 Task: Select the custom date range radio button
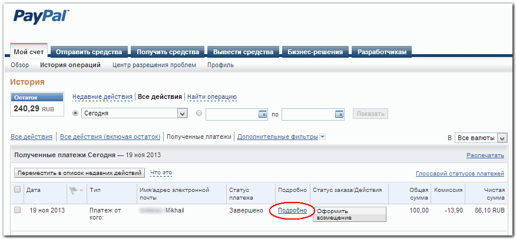[199, 113]
